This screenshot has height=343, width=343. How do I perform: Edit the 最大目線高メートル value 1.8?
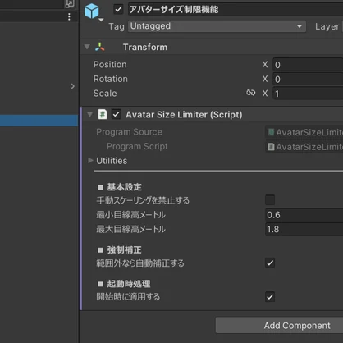pos(304,229)
